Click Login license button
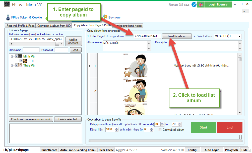This screenshot has height=153, width=252. coord(218,4)
